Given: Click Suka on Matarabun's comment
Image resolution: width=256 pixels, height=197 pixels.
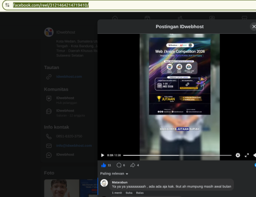Looking at the screenshot, I should 129,193.
